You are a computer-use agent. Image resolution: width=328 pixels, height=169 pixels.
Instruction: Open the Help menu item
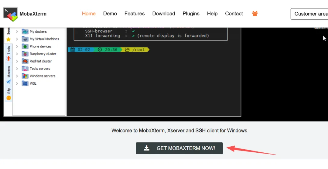point(212,14)
